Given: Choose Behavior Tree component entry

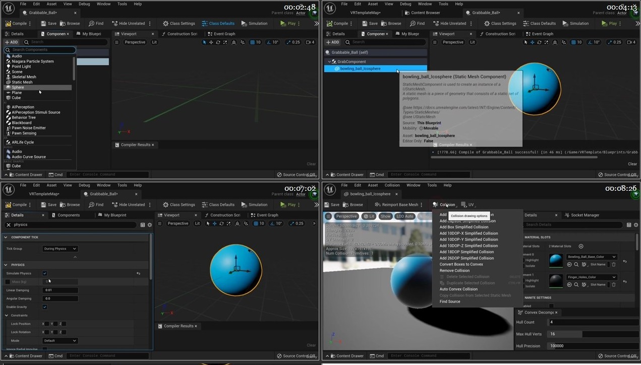Looking at the screenshot, I should coord(24,117).
